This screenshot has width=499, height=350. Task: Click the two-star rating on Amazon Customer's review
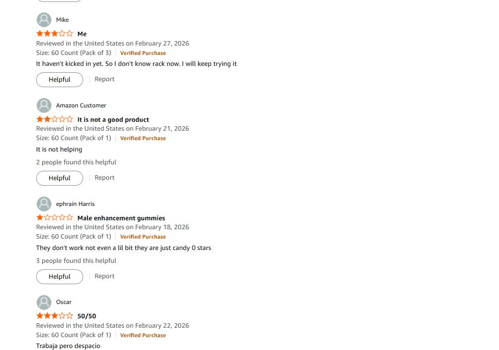(x=54, y=119)
